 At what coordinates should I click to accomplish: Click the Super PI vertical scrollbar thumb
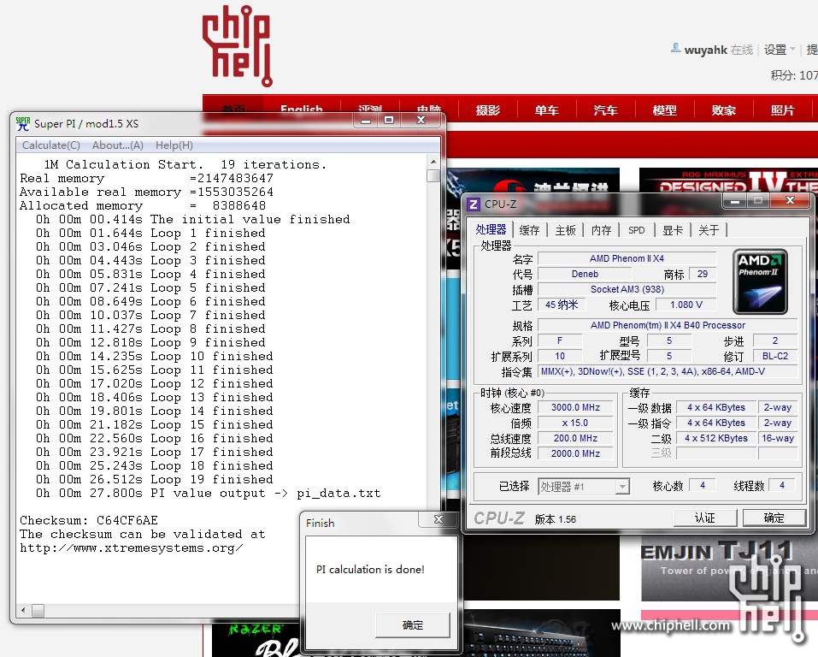[x=433, y=175]
